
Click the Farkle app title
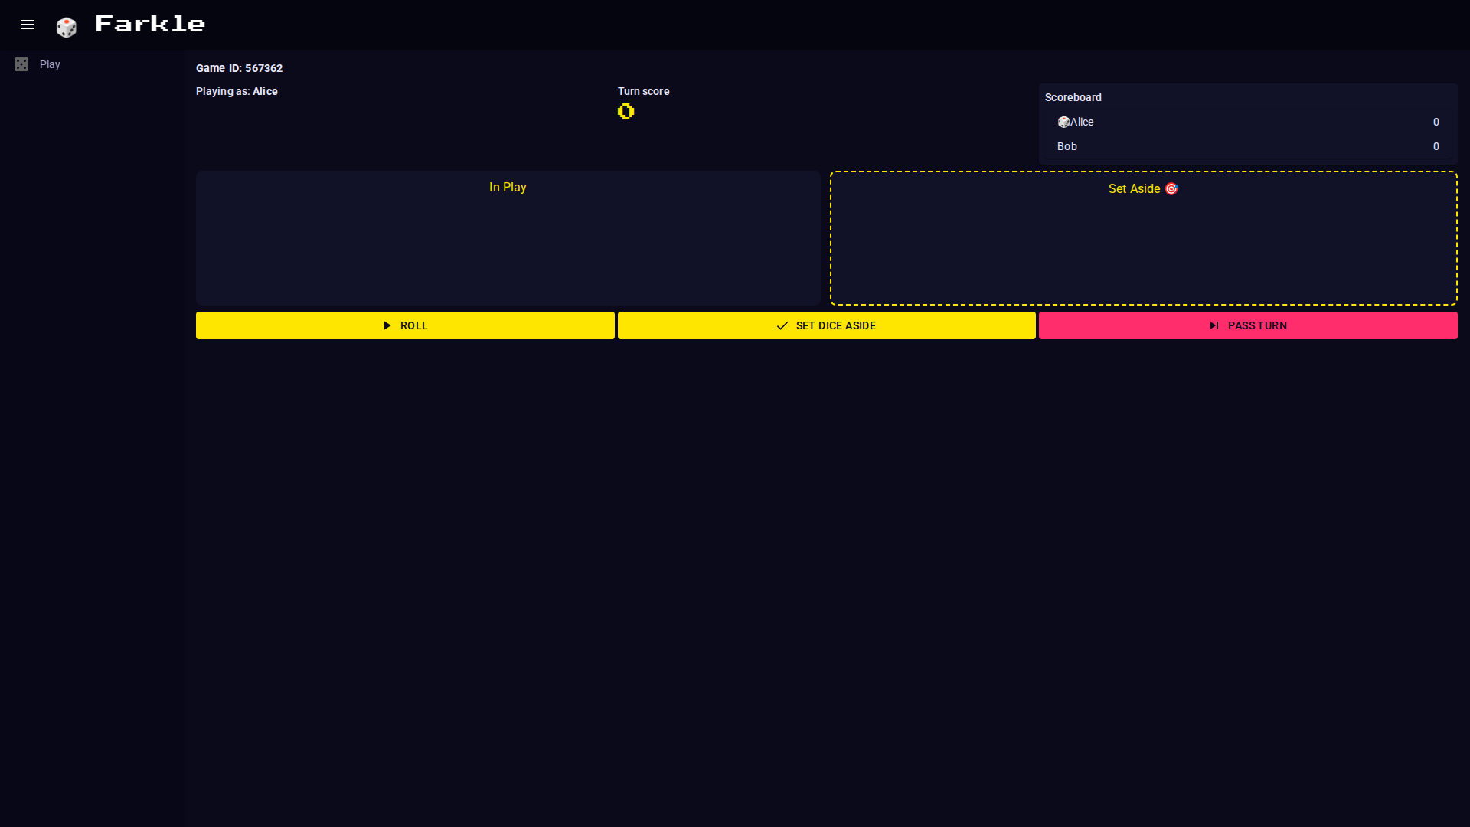150,24
